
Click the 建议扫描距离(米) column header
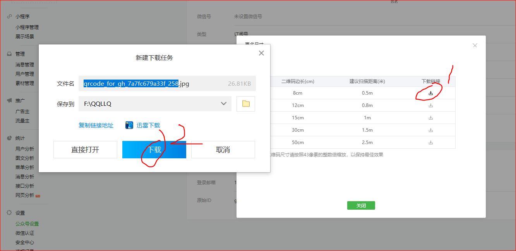[367, 81]
